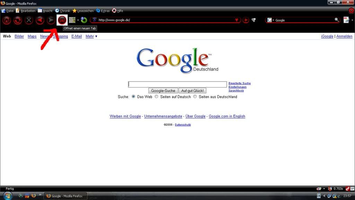Viewport: 355px width, 200px height.
Task: Open the dropdown arrow beside the eBay status icon
Action: [x=324, y=189]
